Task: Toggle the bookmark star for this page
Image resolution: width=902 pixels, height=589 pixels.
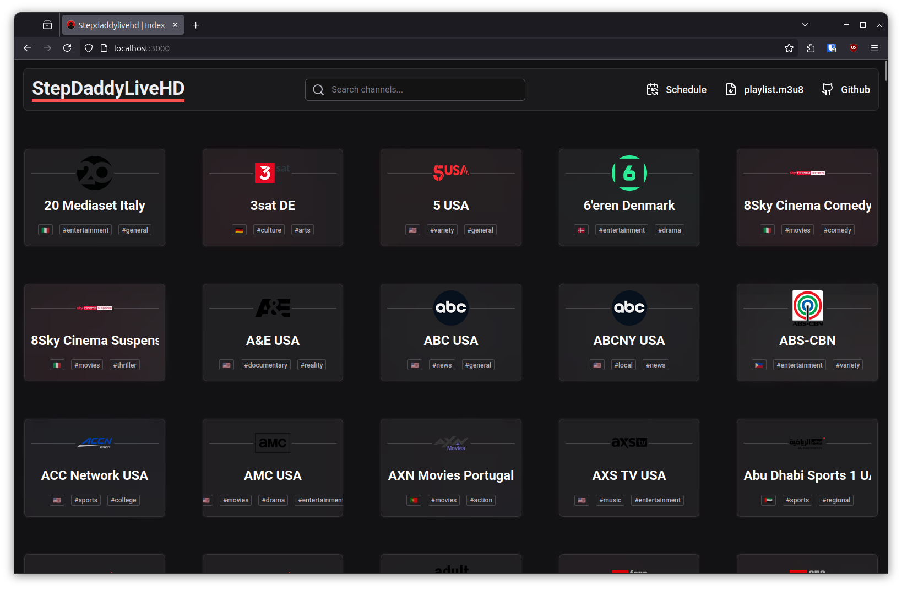Action: [x=789, y=48]
